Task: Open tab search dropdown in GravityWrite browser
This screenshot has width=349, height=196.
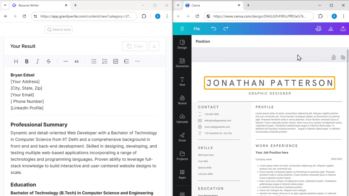Action: point(5,5)
